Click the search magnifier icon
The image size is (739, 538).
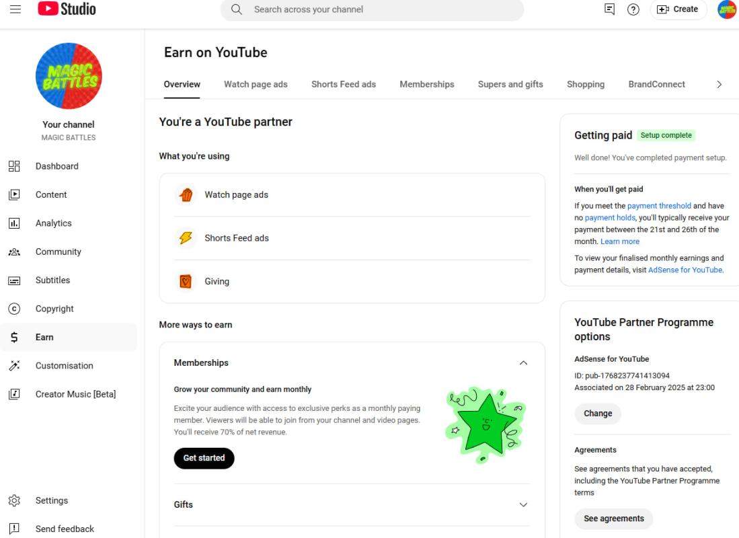point(237,9)
